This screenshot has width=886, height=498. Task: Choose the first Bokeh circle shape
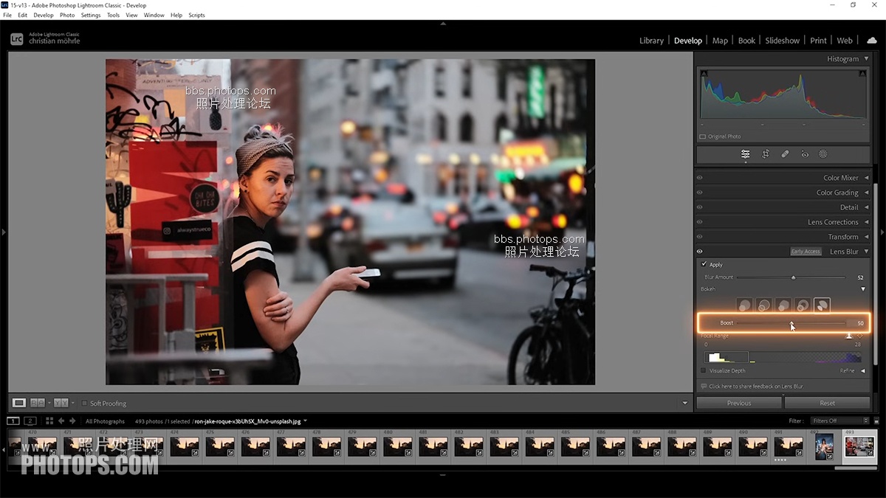click(x=744, y=305)
